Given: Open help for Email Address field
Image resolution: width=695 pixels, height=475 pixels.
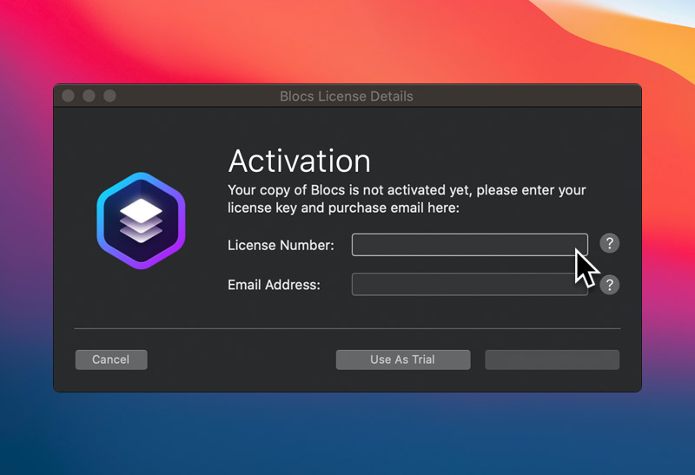Looking at the screenshot, I should 610,285.
